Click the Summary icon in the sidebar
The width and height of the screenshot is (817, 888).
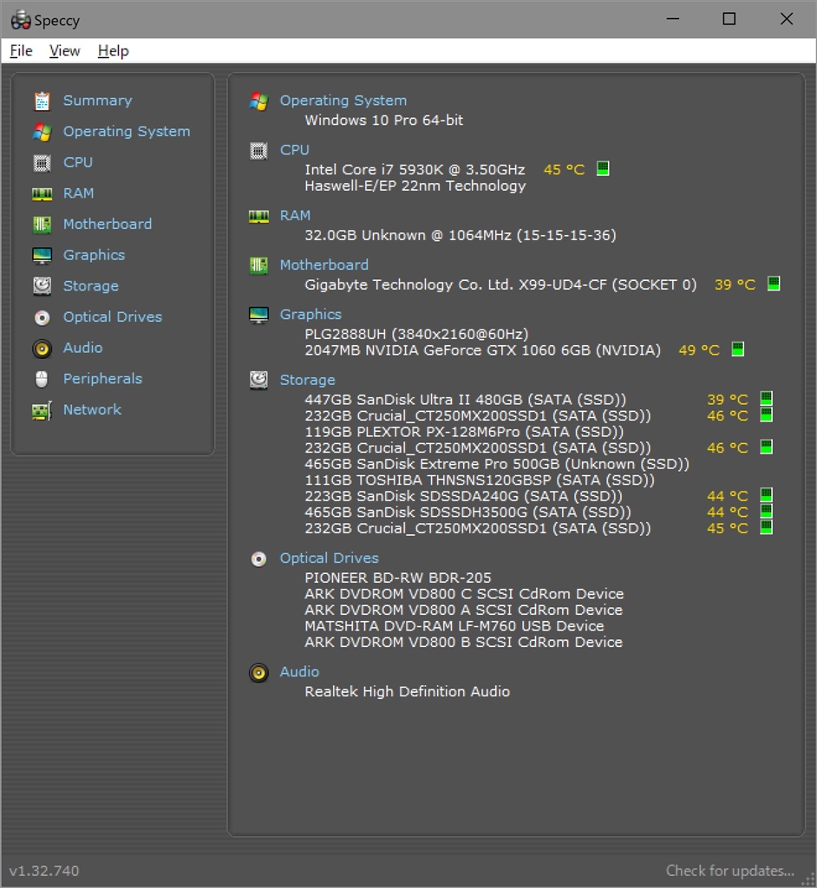coord(42,101)
